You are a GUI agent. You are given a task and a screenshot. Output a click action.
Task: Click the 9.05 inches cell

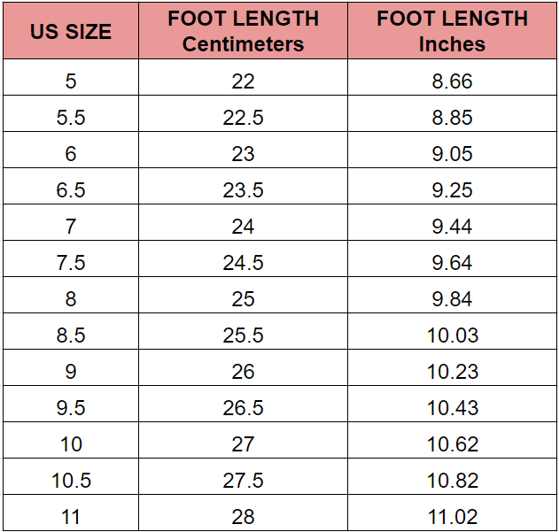pyautogui.click(x=452, y=150)
